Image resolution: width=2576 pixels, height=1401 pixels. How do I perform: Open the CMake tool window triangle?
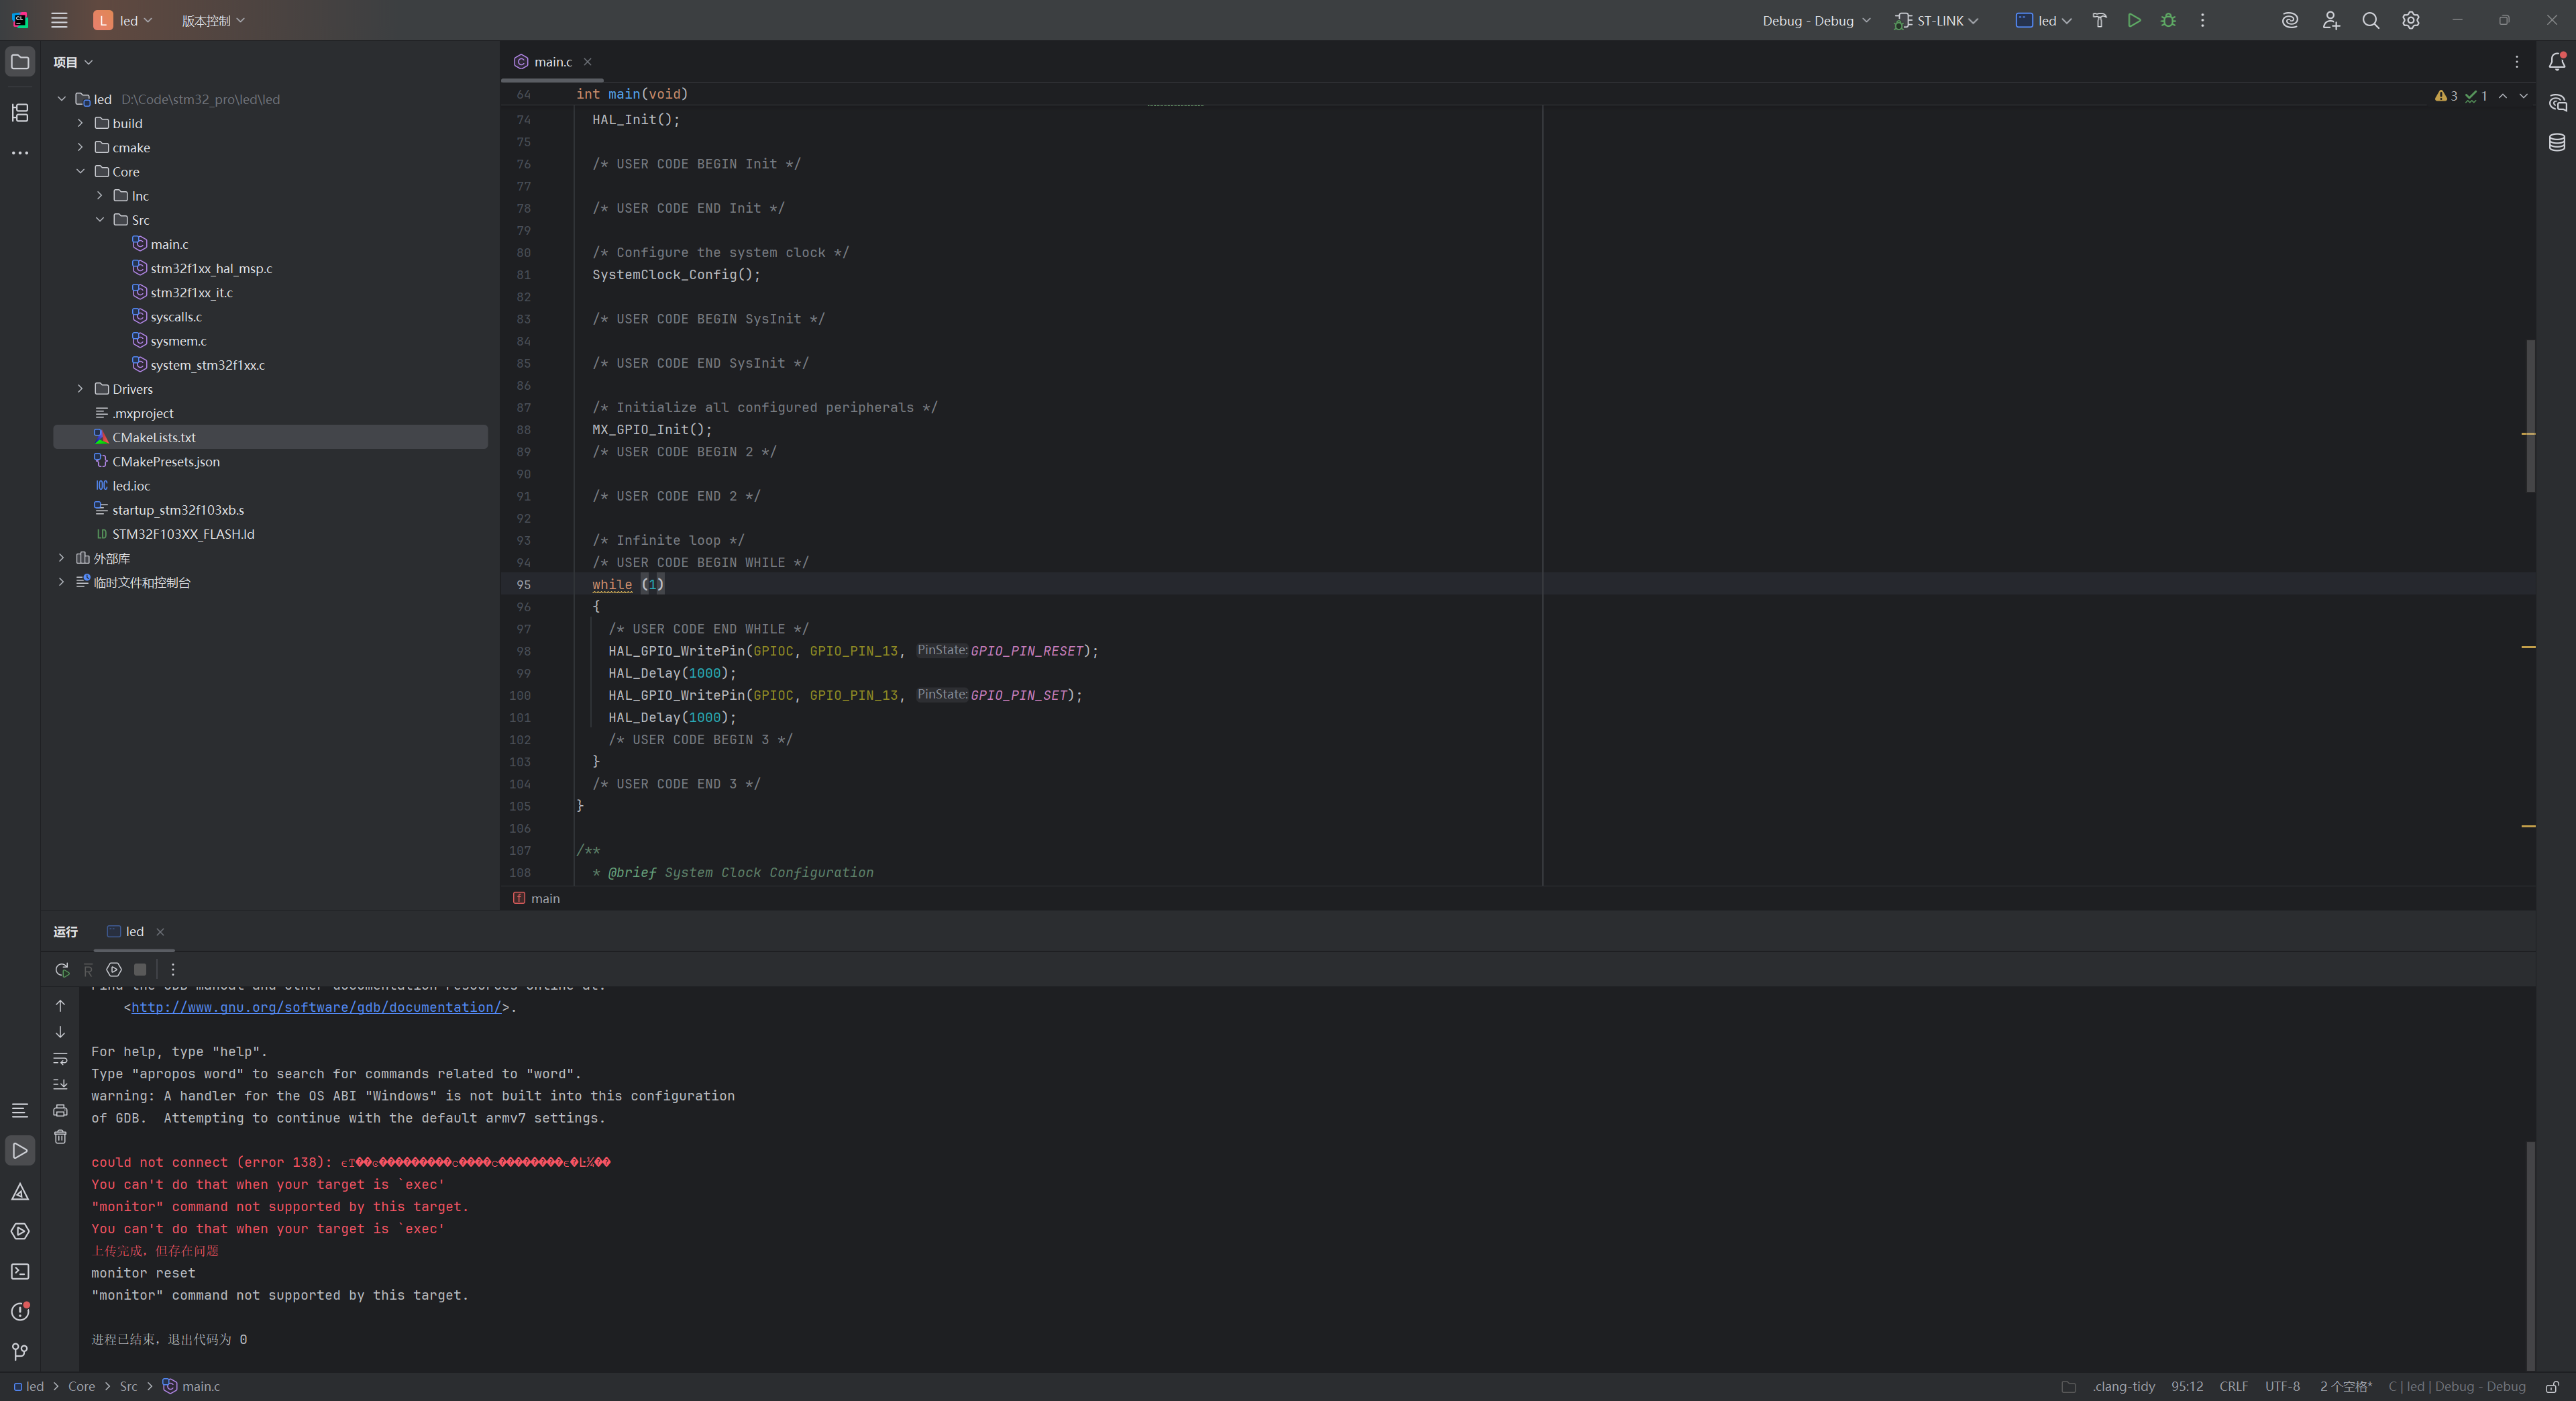pos(20,1192)
